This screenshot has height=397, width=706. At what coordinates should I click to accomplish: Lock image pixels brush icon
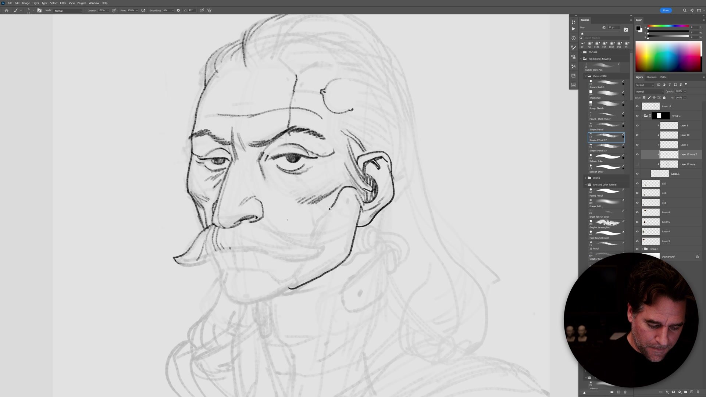click(x=649, y=98)
